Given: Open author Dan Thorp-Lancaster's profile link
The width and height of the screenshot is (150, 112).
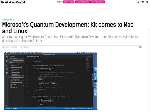Looking at the screenshot, I should tap(10, 47).
